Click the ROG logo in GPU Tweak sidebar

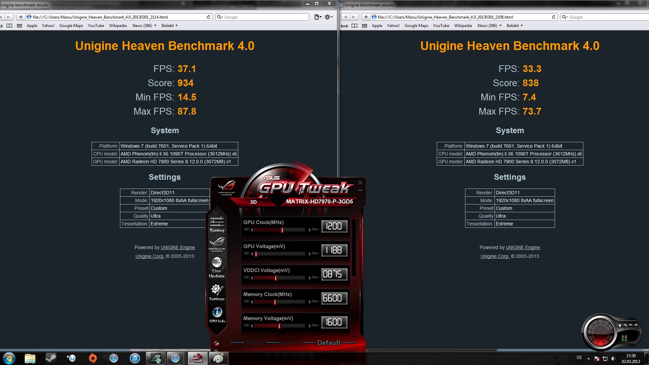[217, 243]
